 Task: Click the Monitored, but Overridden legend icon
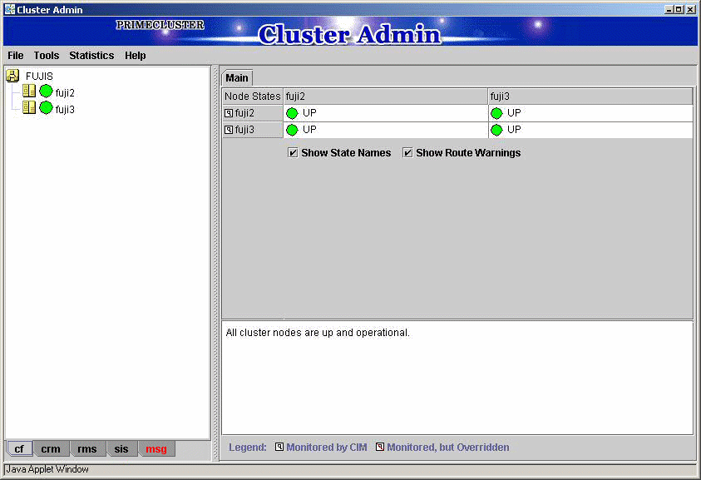pyautogui.click(x=379, y=447)
